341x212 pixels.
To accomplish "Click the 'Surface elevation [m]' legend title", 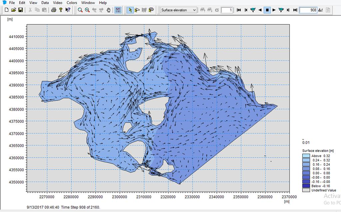I will point(318,151).
